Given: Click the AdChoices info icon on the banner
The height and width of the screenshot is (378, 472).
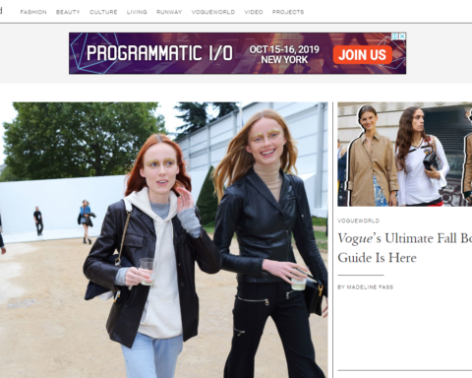Looking at the screenshot, I should (395, 36).
